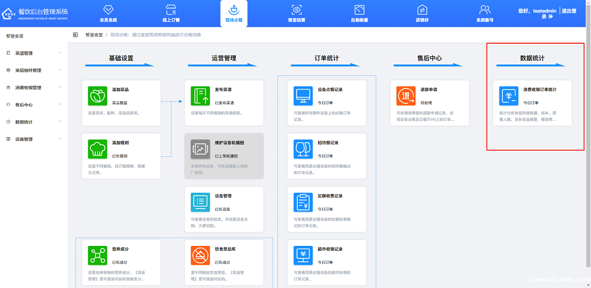
Task: Click the 添加餐别 chef hat icon
Action: pyautogui.click(x=97, y=149)
